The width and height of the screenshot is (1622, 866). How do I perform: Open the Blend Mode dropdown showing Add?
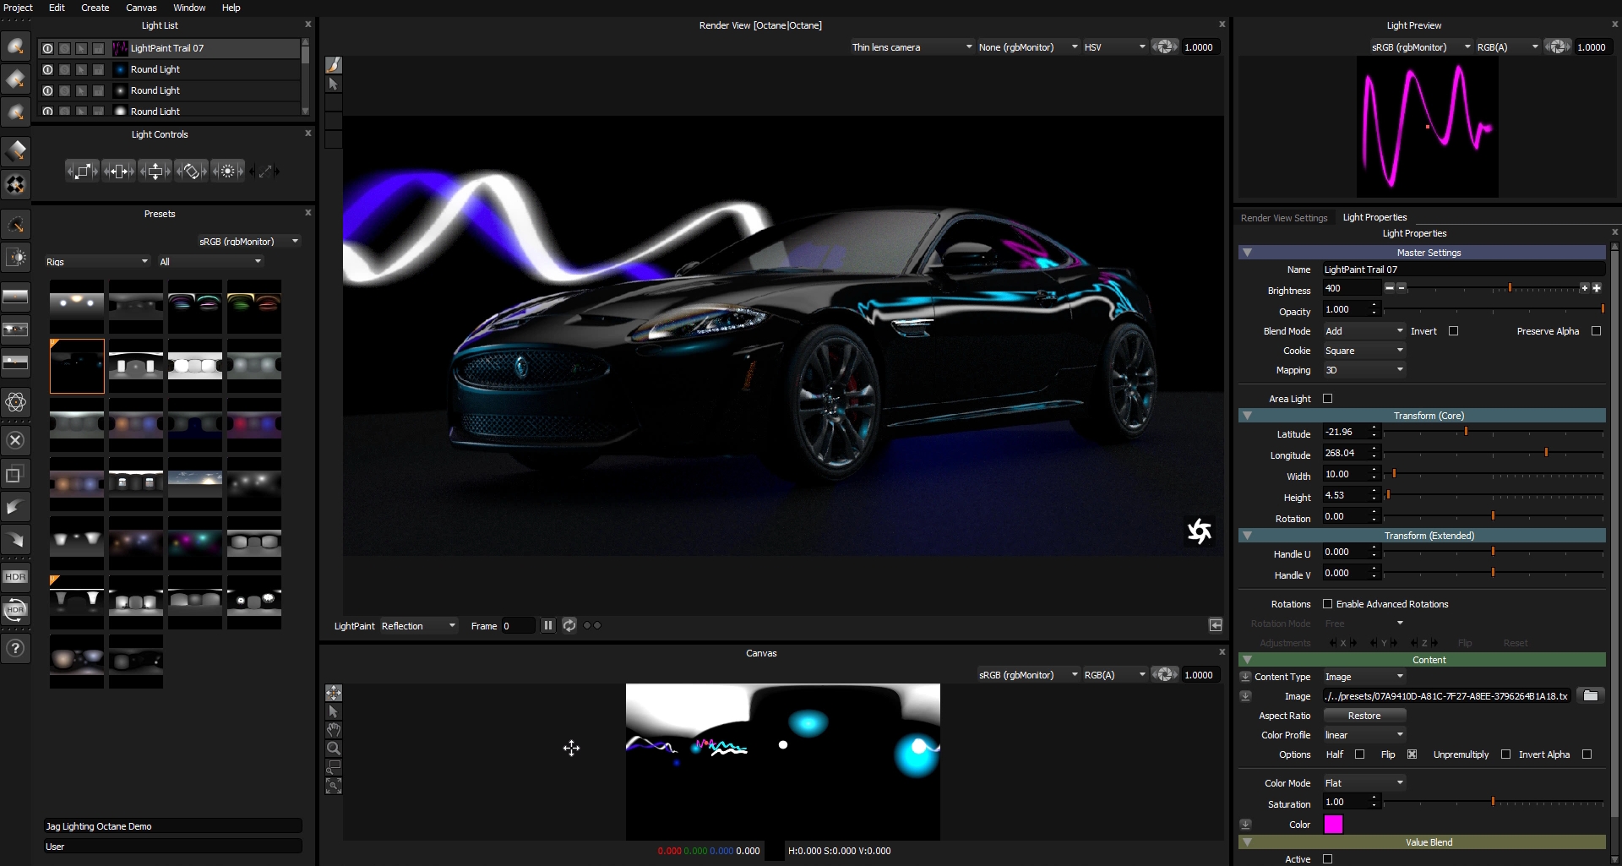pos(1363,330)
